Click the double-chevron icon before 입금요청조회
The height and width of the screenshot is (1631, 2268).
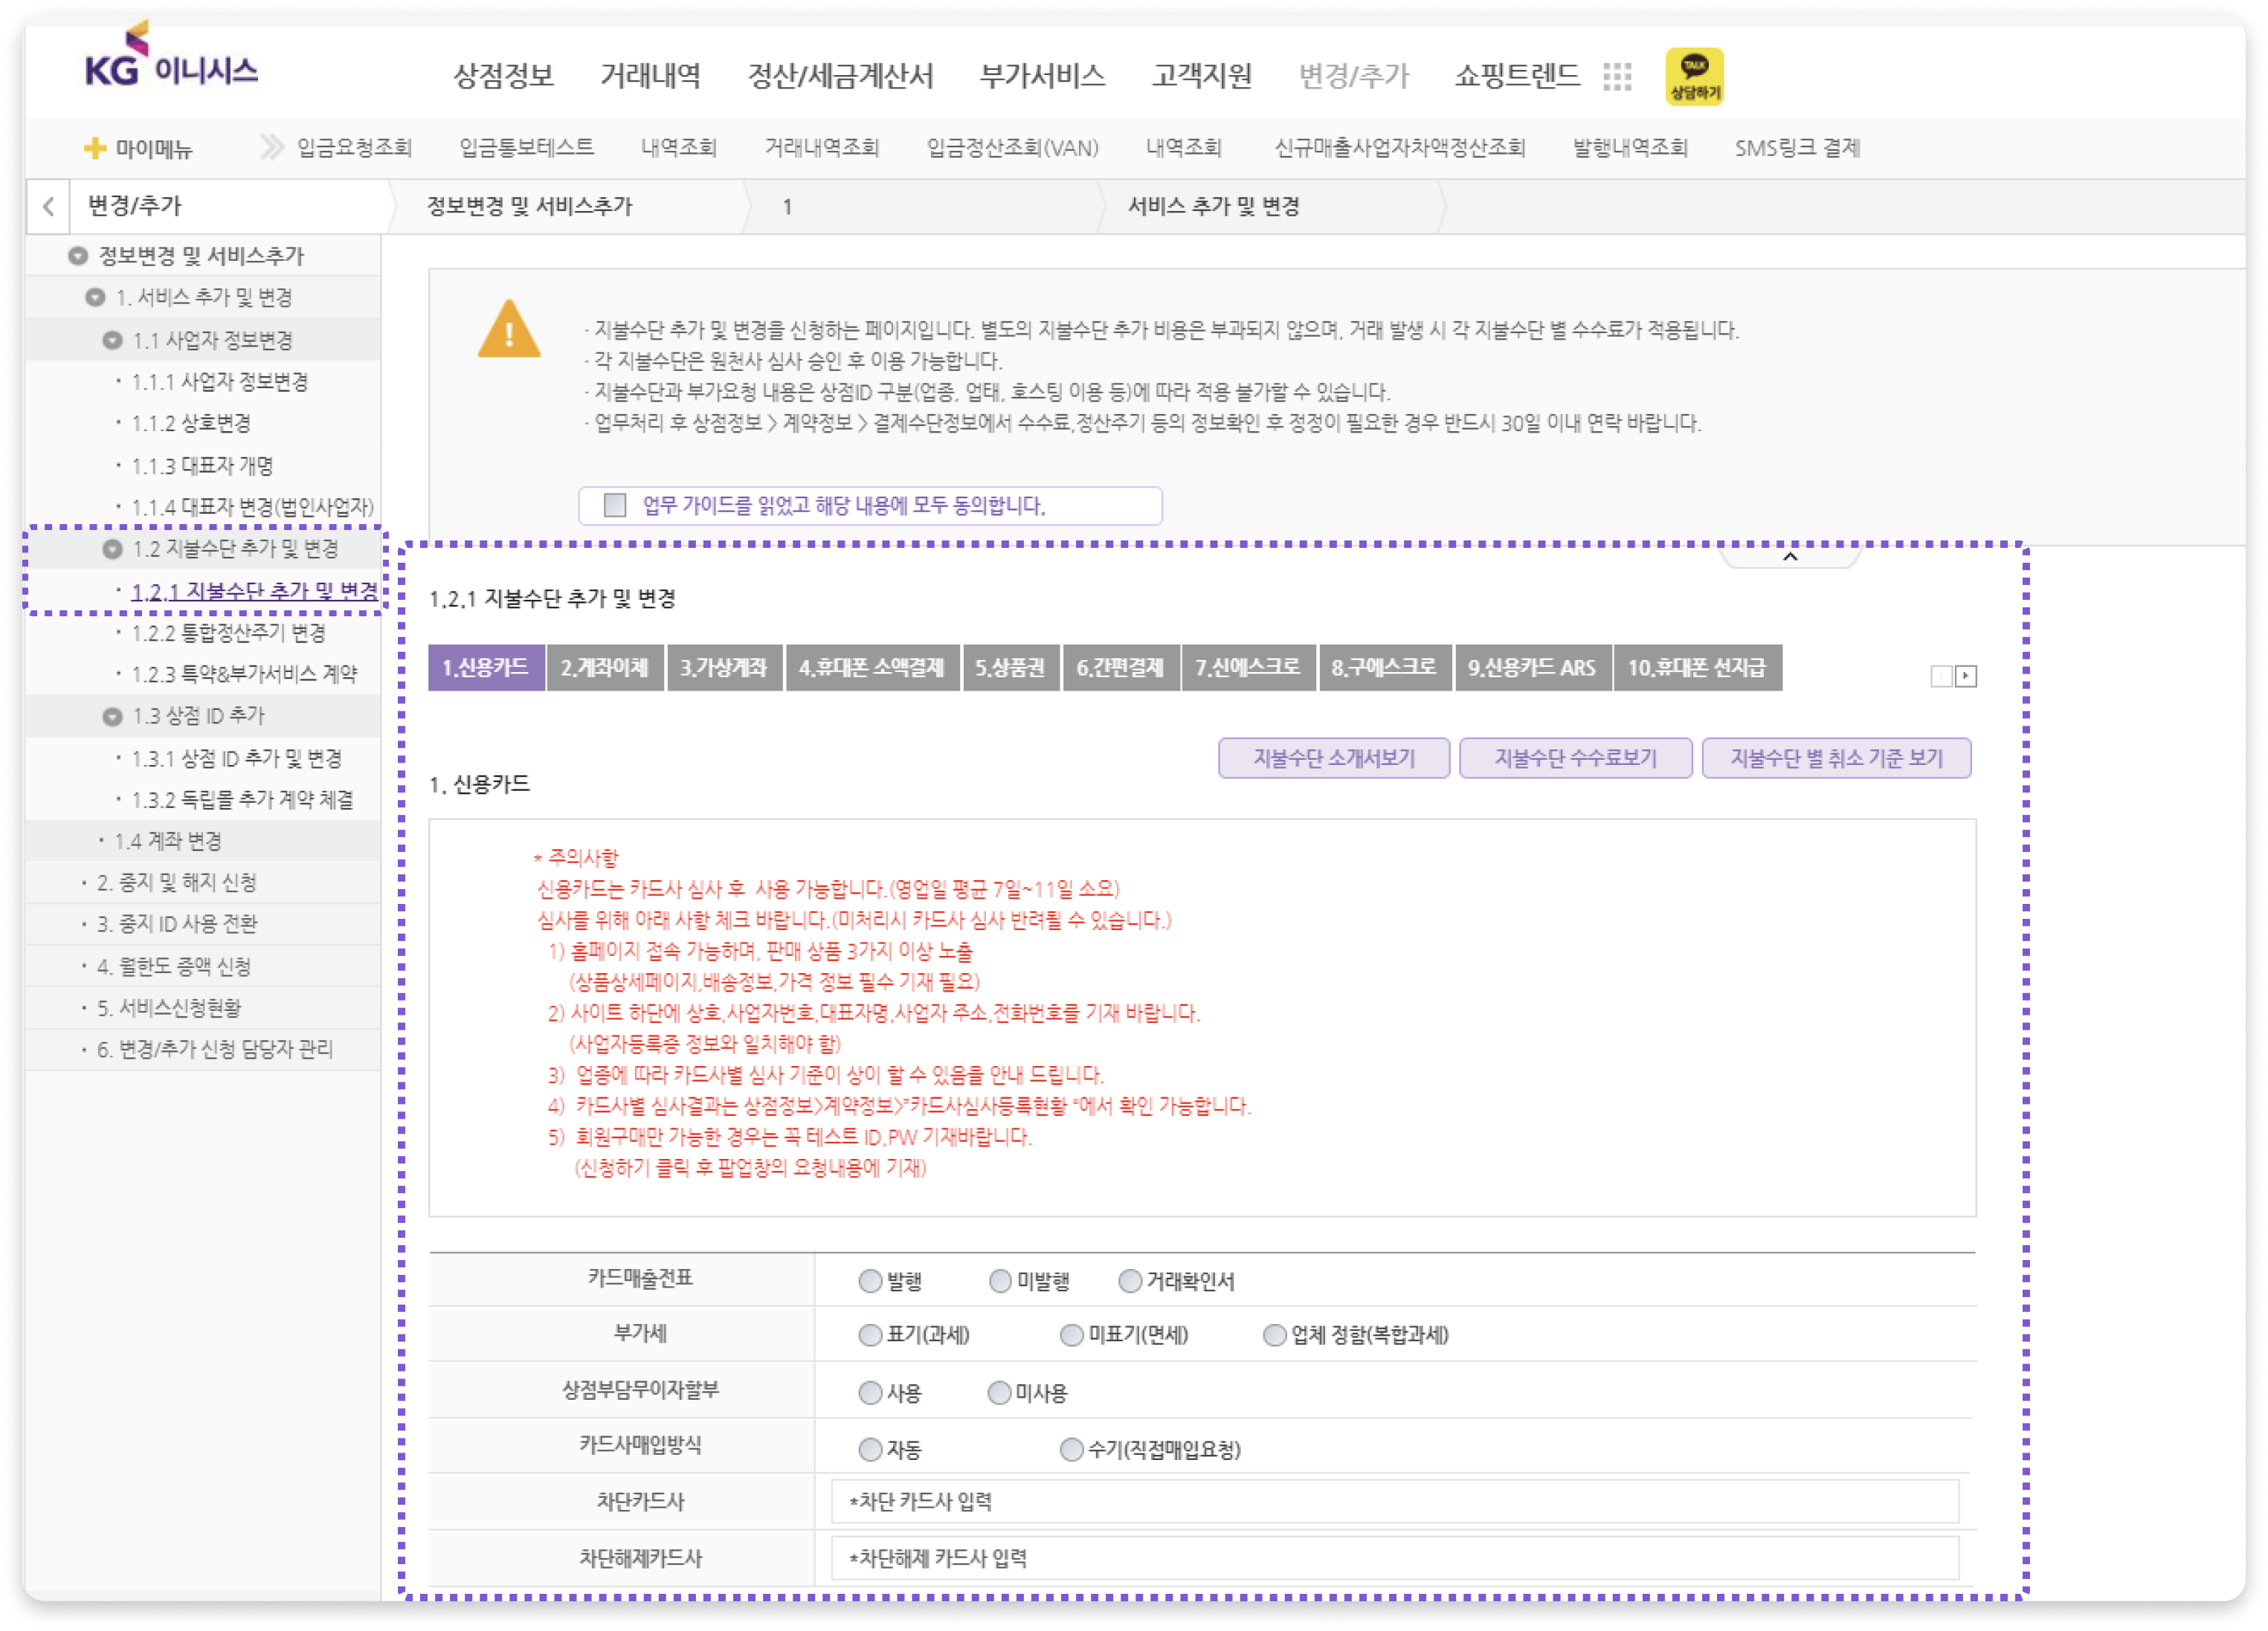pos(271,147)
